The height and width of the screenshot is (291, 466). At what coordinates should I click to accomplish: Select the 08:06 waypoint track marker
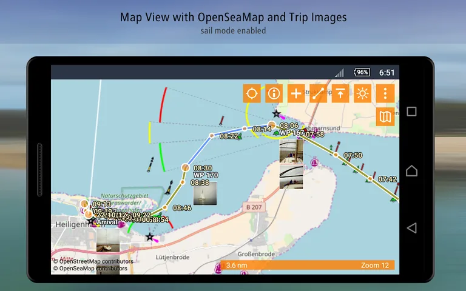pos(272,124)
